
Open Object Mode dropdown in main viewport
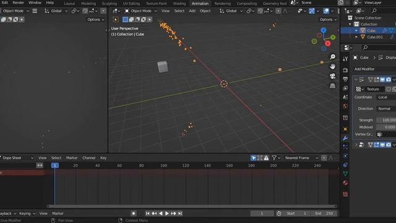(x=141, y=11)
